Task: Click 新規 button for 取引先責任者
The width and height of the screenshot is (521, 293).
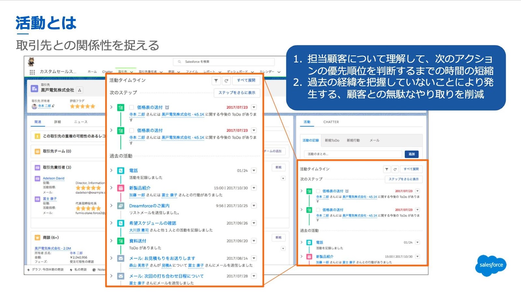Action: tap(278, 167)
